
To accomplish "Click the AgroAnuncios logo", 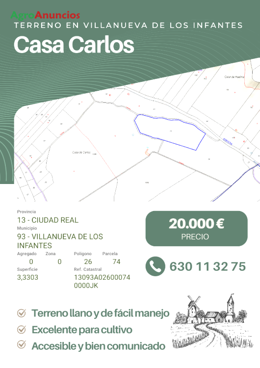I will 45,15.
